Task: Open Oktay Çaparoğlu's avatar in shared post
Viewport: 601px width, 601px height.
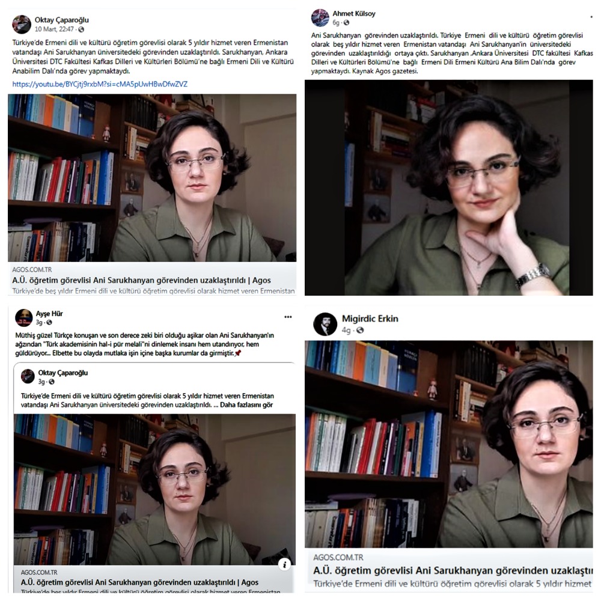Action: [28, 376]
